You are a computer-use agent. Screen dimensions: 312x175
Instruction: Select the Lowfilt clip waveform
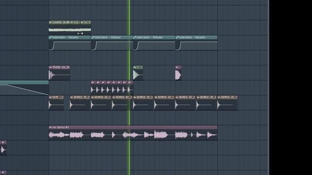(x=70, y=30)
